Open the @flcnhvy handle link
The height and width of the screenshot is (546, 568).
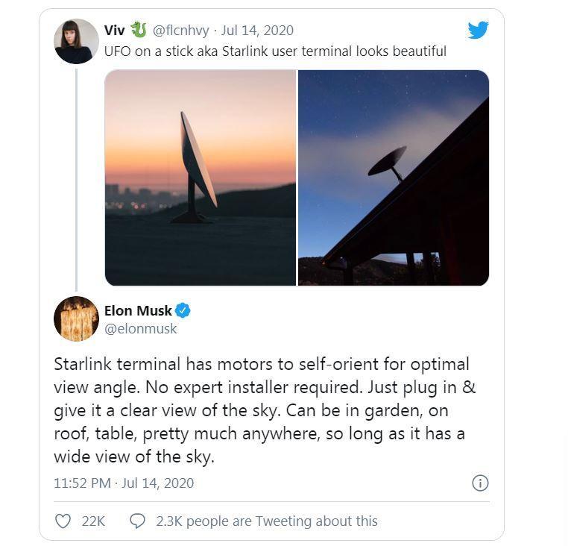pyautogui.click(x=180, y=31)
